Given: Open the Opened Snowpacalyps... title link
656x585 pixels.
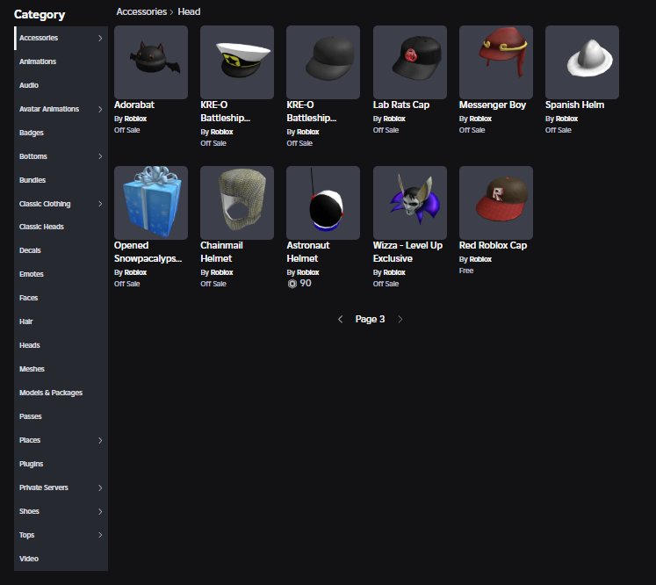Looking at the screenshot, I should 148,252.
